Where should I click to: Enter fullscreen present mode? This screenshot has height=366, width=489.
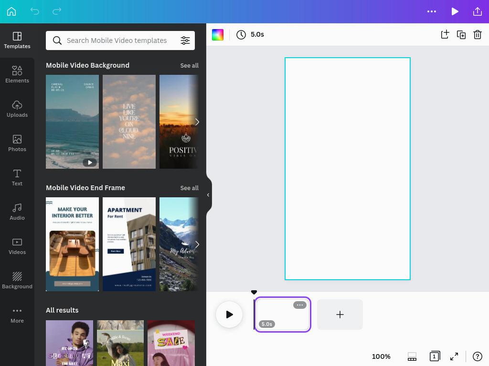point(454,356)
